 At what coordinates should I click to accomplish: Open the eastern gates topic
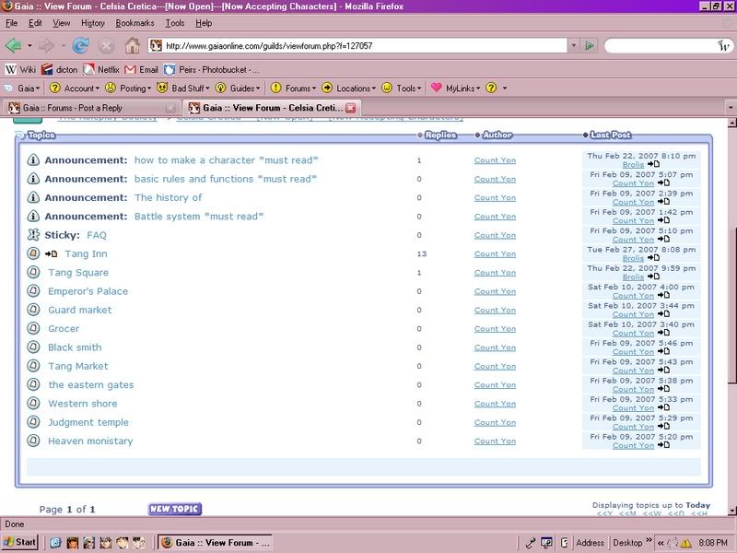[91, 384]
